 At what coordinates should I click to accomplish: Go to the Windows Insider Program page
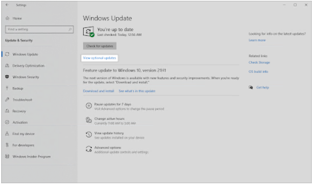coord(31,157)
